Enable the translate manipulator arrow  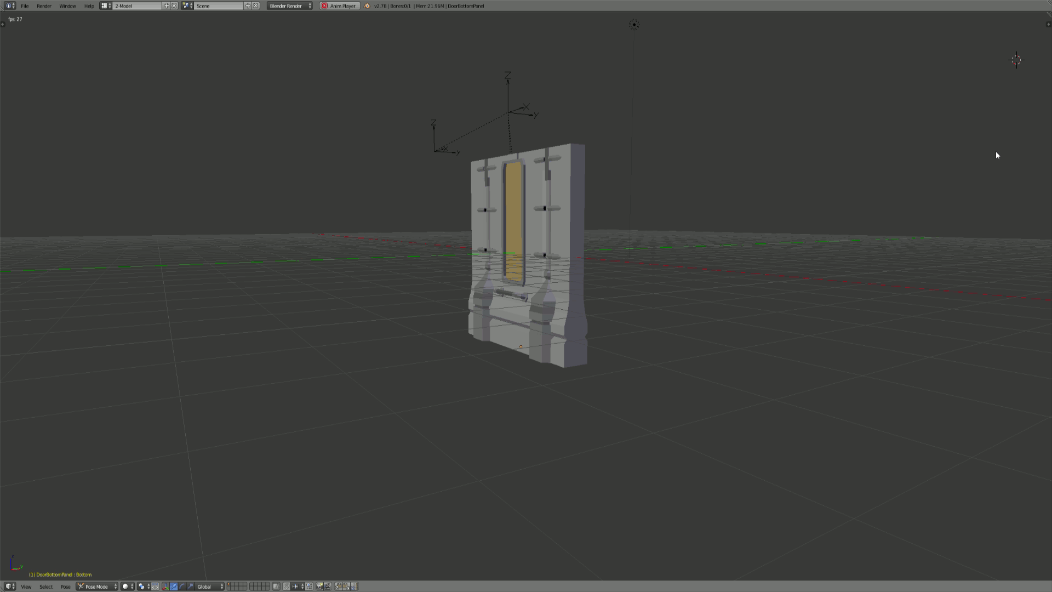click(x=174, y=587)
